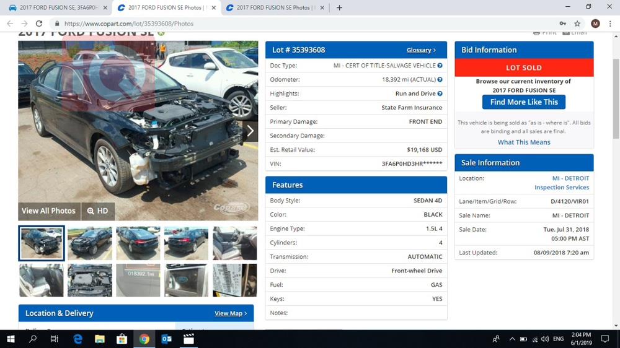The width and height of the screenshot is (620, 348).
Task: Close the active Ford Fusion Photos tab
Action: (x=213, y=7)
